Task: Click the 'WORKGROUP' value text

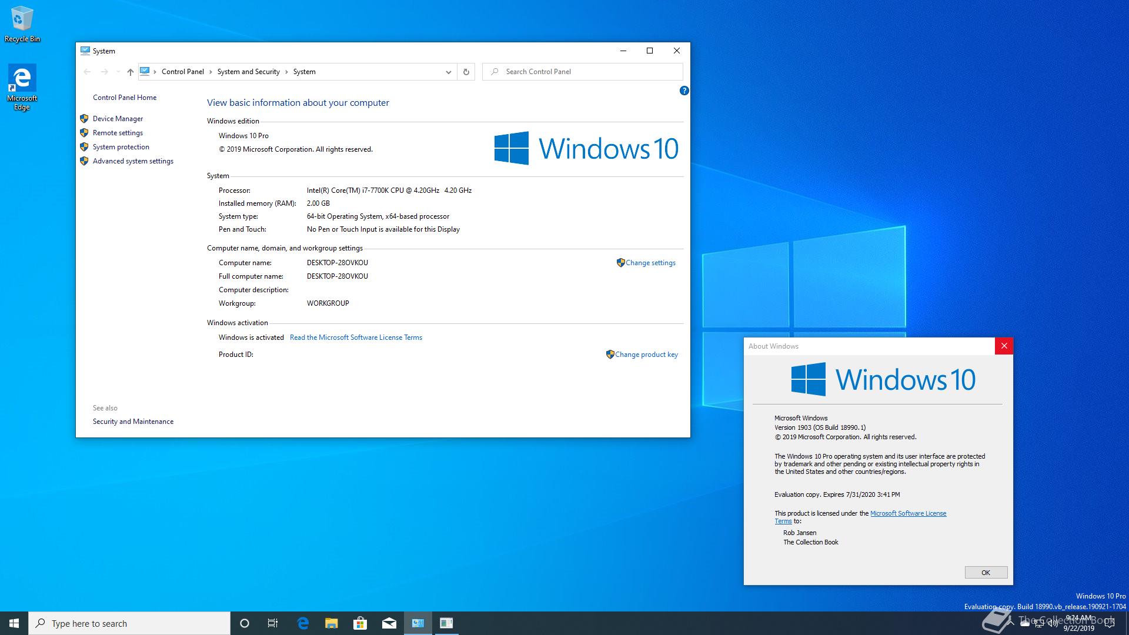Action: pyautogui.click(x=328, y=303)
